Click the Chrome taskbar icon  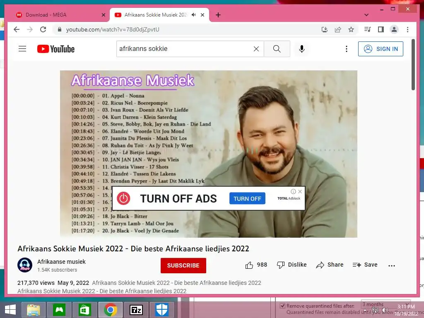click(x=110, y=310)
